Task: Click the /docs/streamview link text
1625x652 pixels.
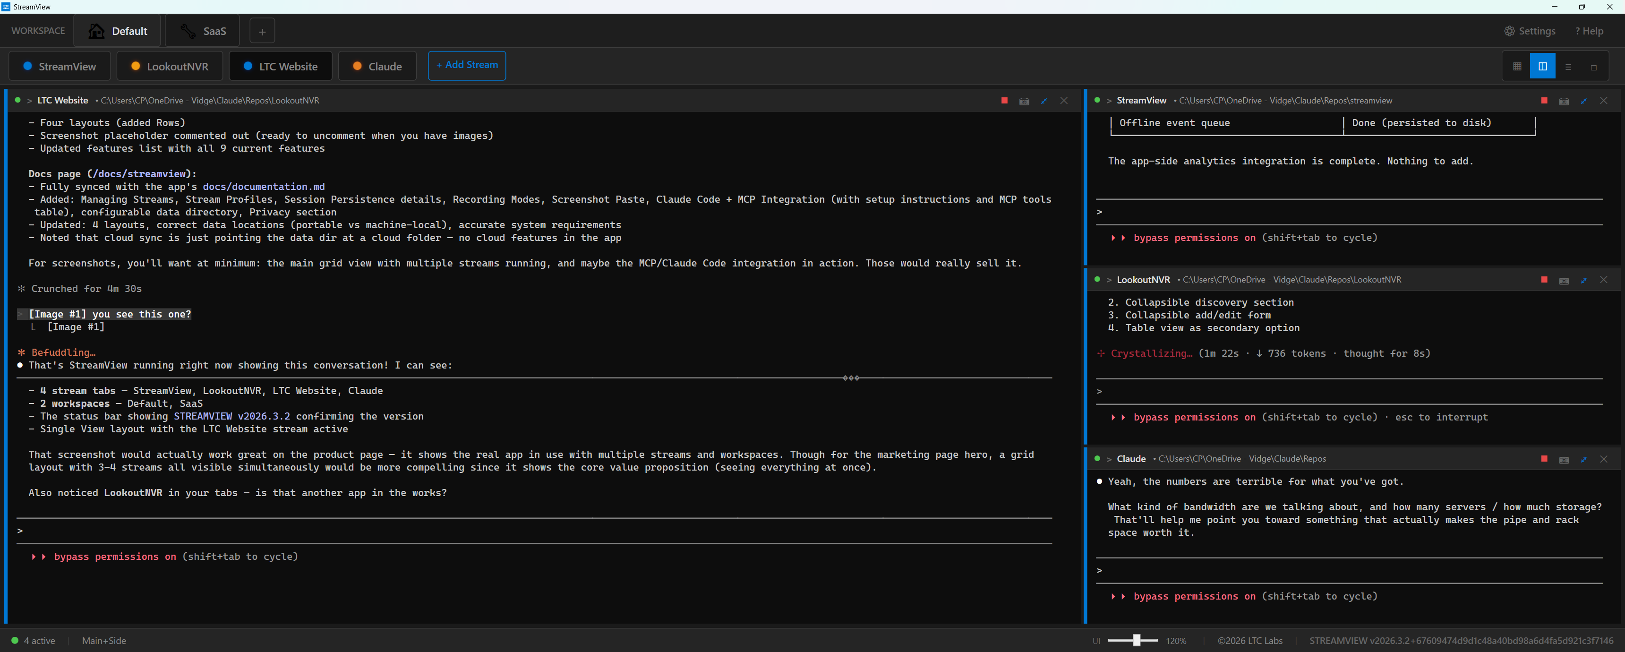Action: [x=139, y=174]
